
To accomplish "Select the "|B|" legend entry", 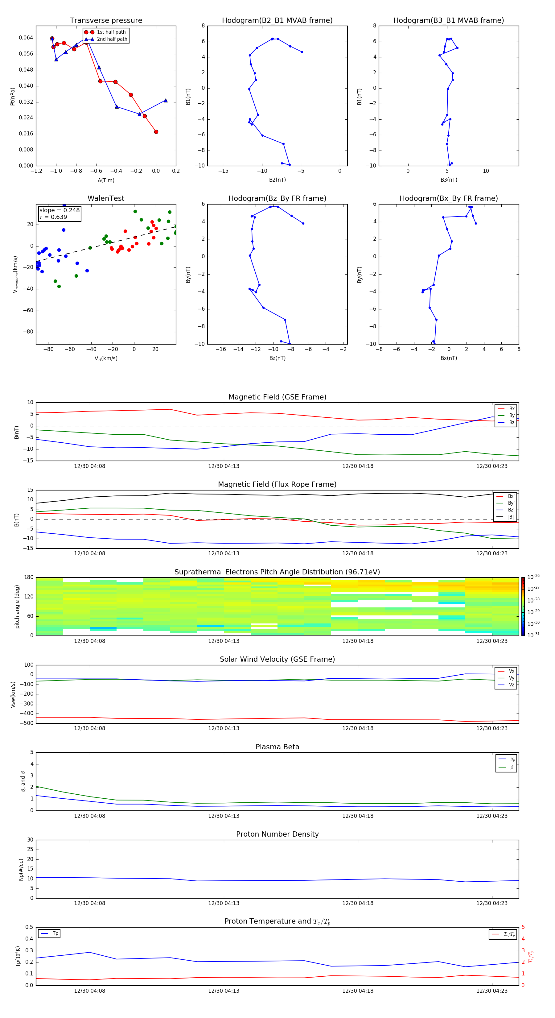I will 505,517.
